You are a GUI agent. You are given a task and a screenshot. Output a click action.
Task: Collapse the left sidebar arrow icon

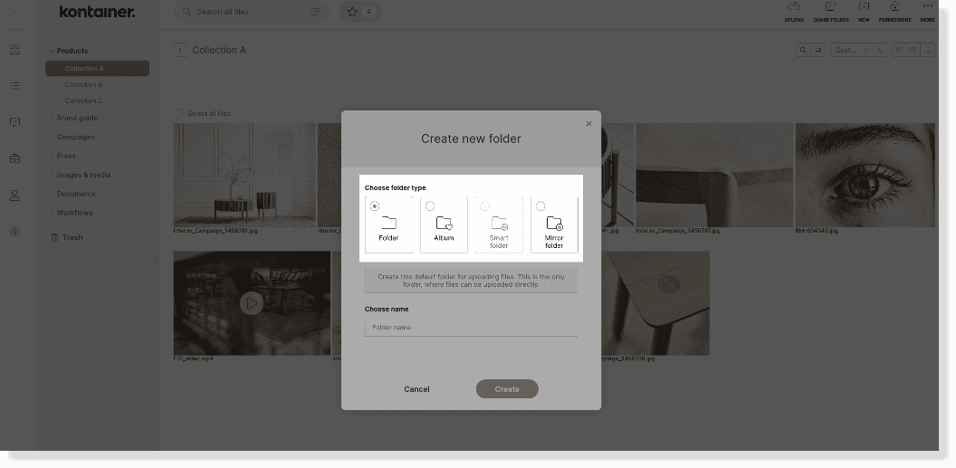[14, 12]
